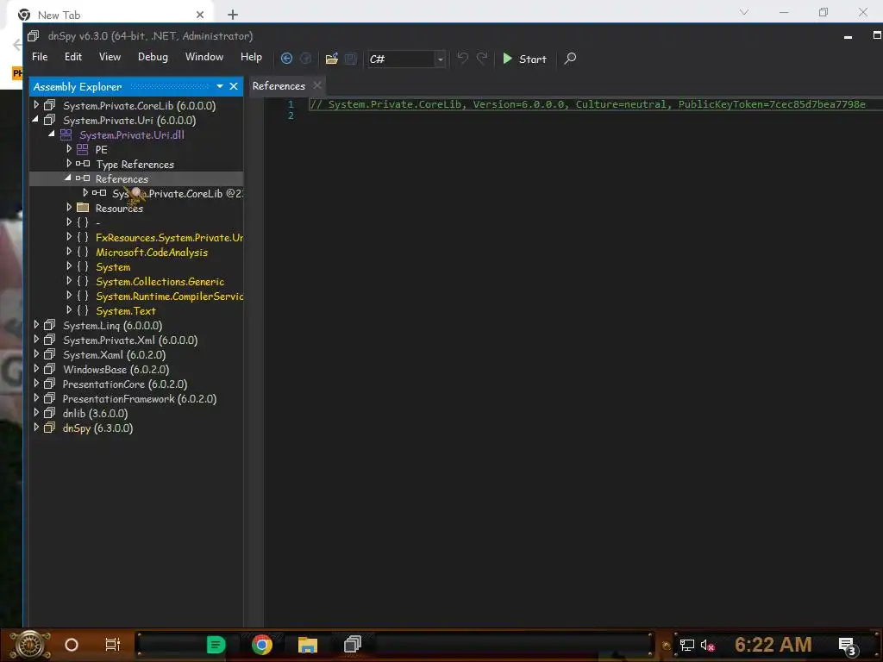Open the Debug menu
The image size is (883, 662).
(x=153, y=57)
